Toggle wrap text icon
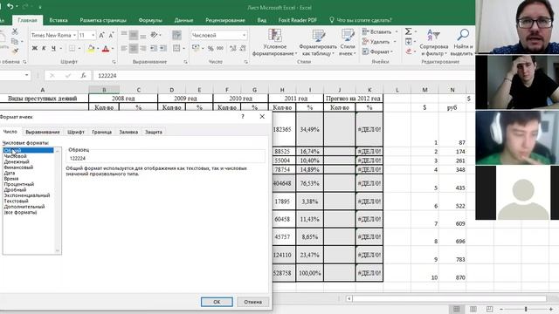The image size is (559, 314). tap(176, 35)
